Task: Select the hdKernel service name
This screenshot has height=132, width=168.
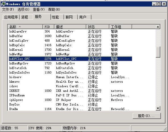Action: coord(16,50)
